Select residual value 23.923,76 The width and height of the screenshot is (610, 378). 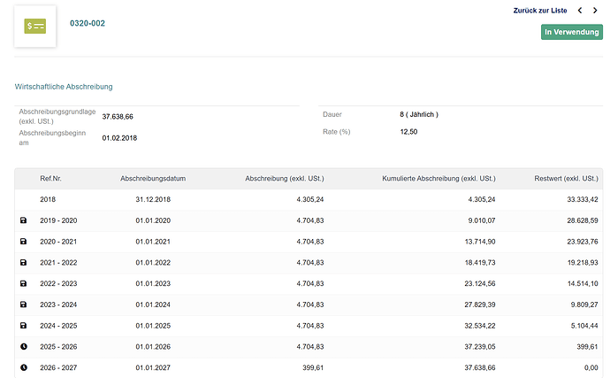(583, 242)
